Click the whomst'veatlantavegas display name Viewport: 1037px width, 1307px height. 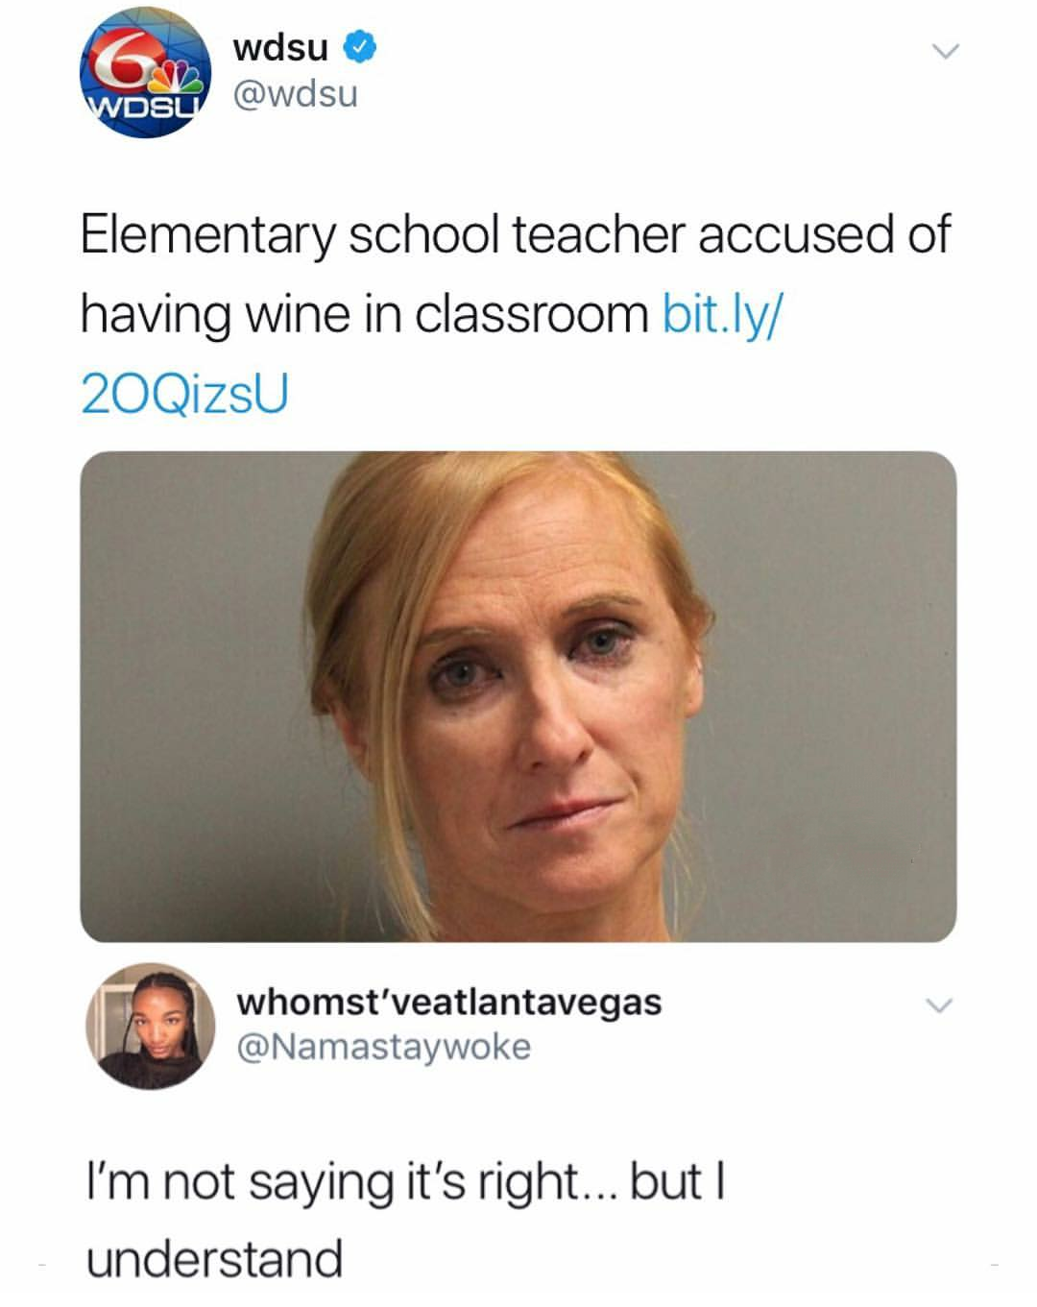click(449, 1002)
